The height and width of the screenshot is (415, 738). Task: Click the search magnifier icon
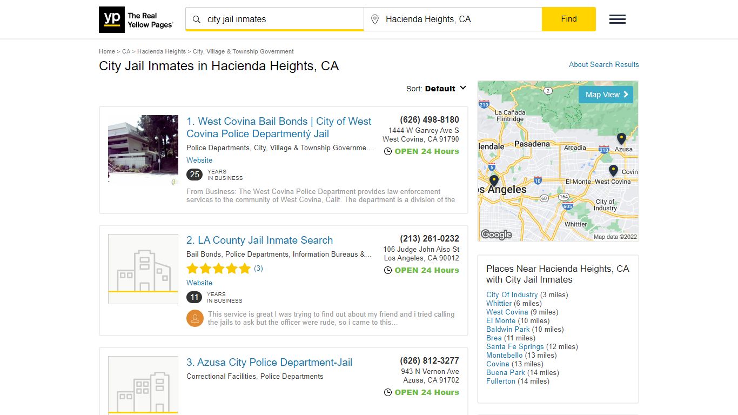197,19
